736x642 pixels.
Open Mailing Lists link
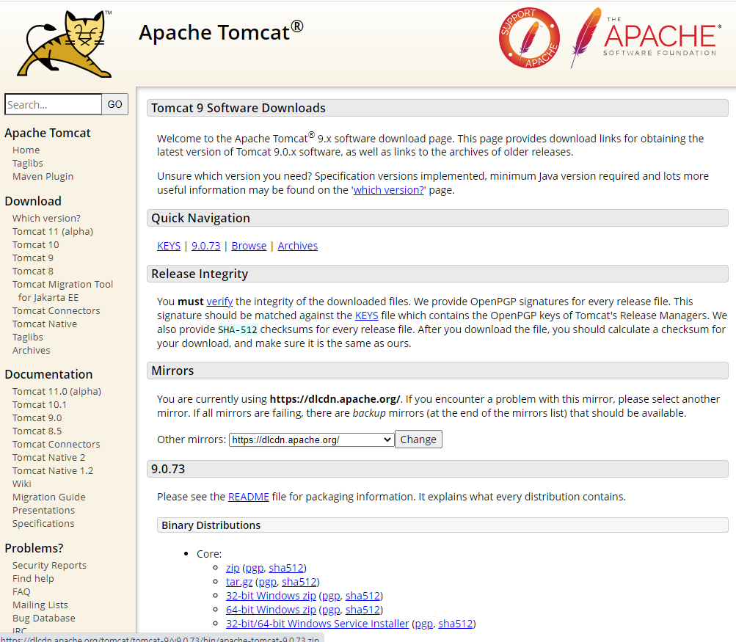pos(40,605)
